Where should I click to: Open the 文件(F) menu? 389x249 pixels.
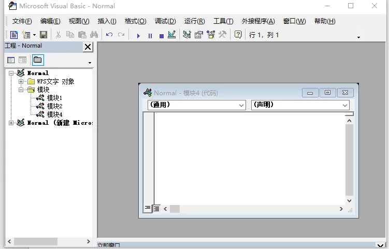click(x=22, y=21)
